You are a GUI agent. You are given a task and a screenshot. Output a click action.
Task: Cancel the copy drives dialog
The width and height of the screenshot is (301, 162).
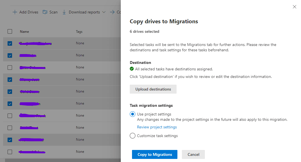193,154
